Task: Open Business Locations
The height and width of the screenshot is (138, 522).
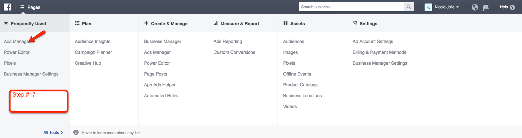Action: (x=302, y=96)
